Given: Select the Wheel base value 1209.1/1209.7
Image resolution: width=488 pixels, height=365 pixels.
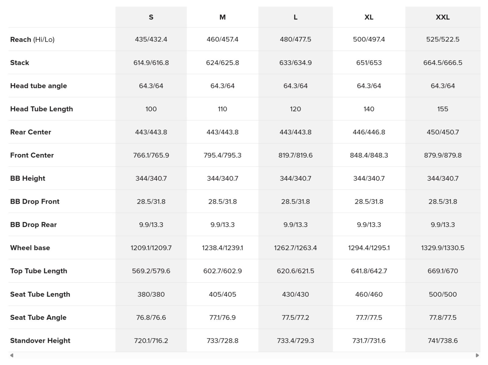Looking at the screenshot, I should click(151, 248).
